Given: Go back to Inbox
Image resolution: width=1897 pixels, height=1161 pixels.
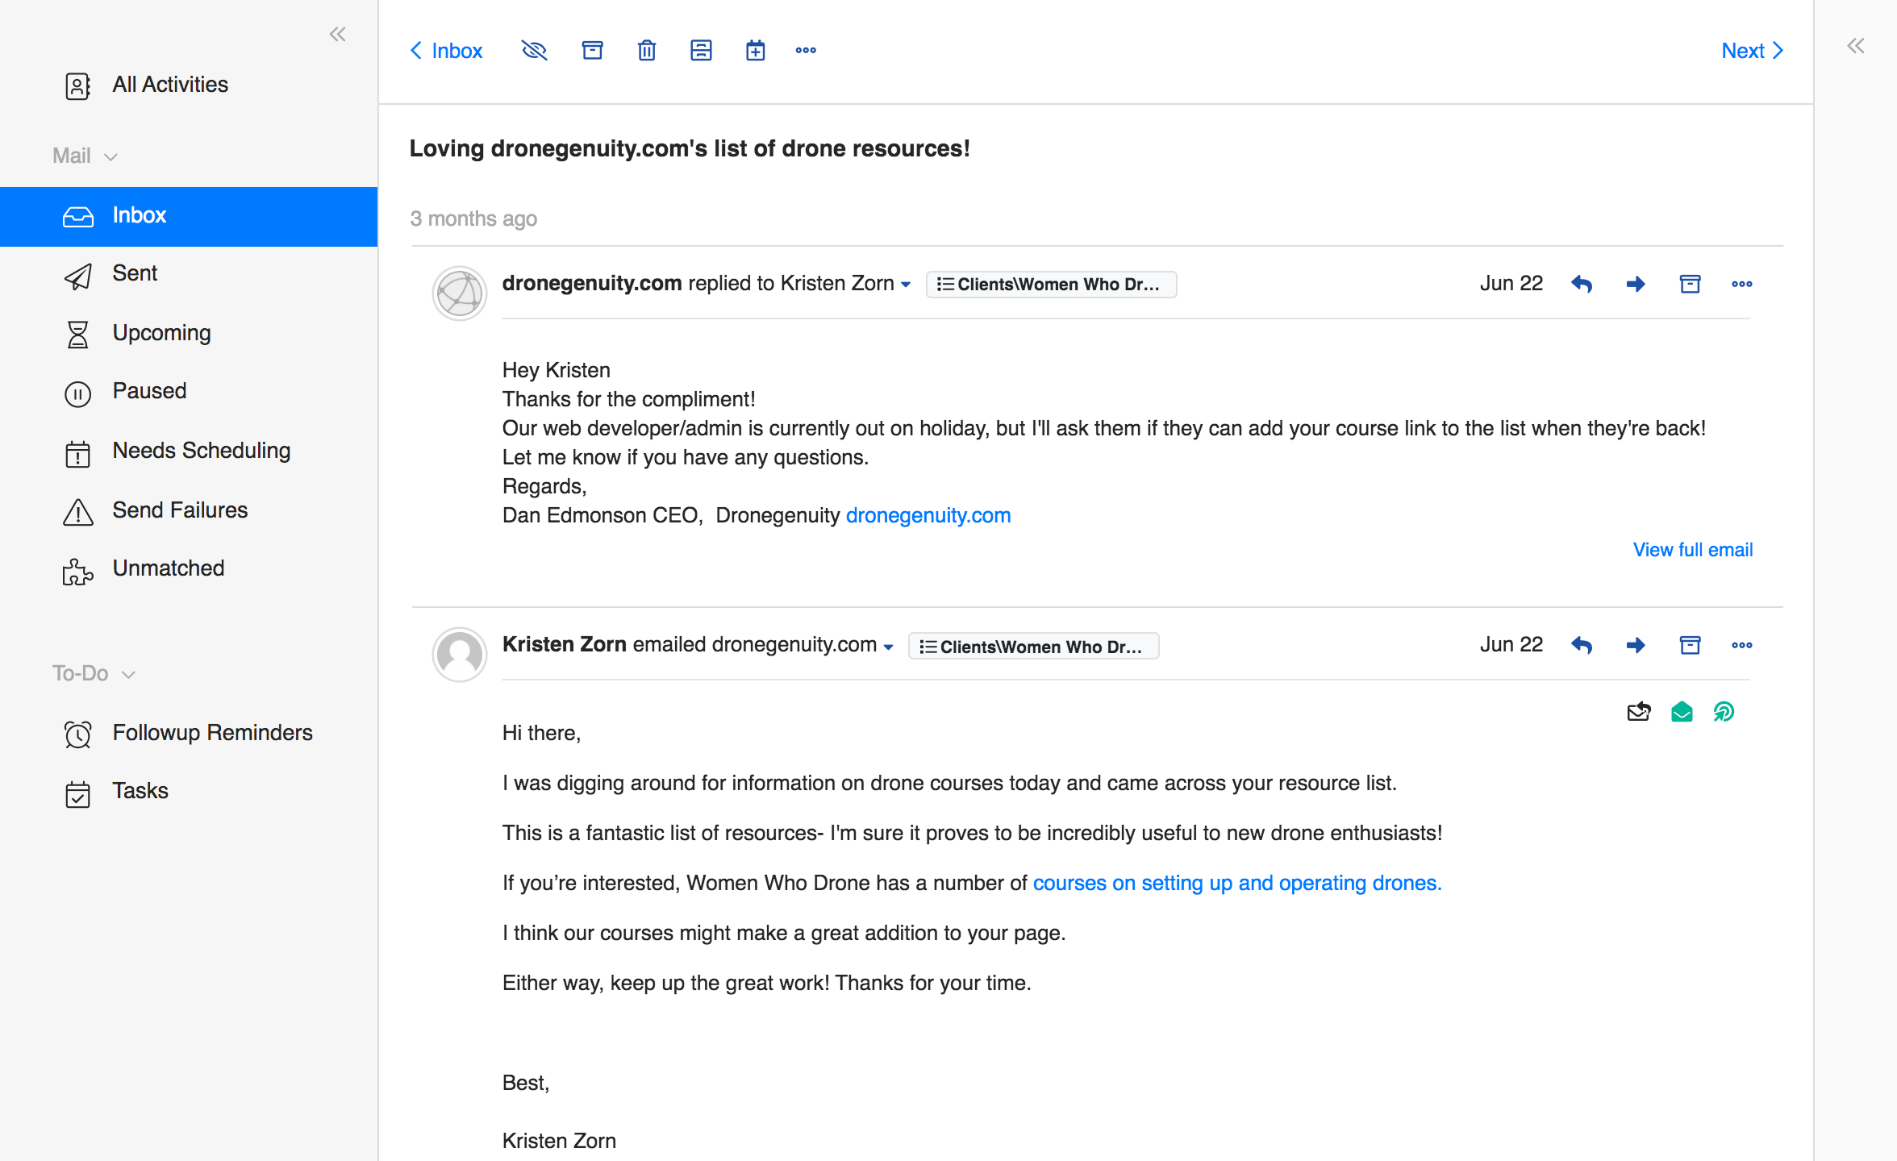Looking at the screenshot, I should (446, 51).
